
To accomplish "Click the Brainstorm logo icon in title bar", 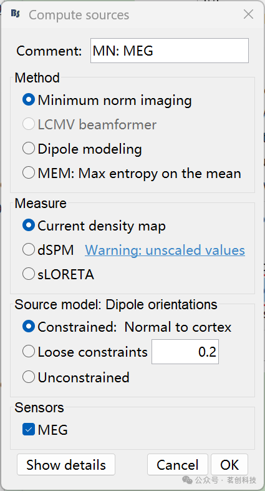I will (x=15, y=14).
